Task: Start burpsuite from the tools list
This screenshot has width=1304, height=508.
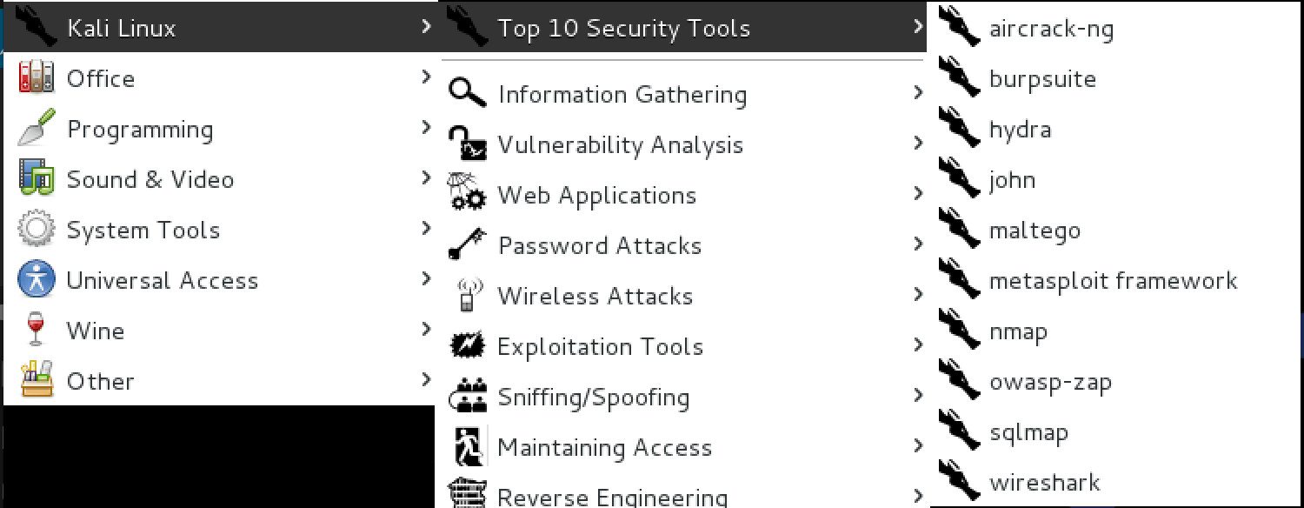Action: 1042,79
